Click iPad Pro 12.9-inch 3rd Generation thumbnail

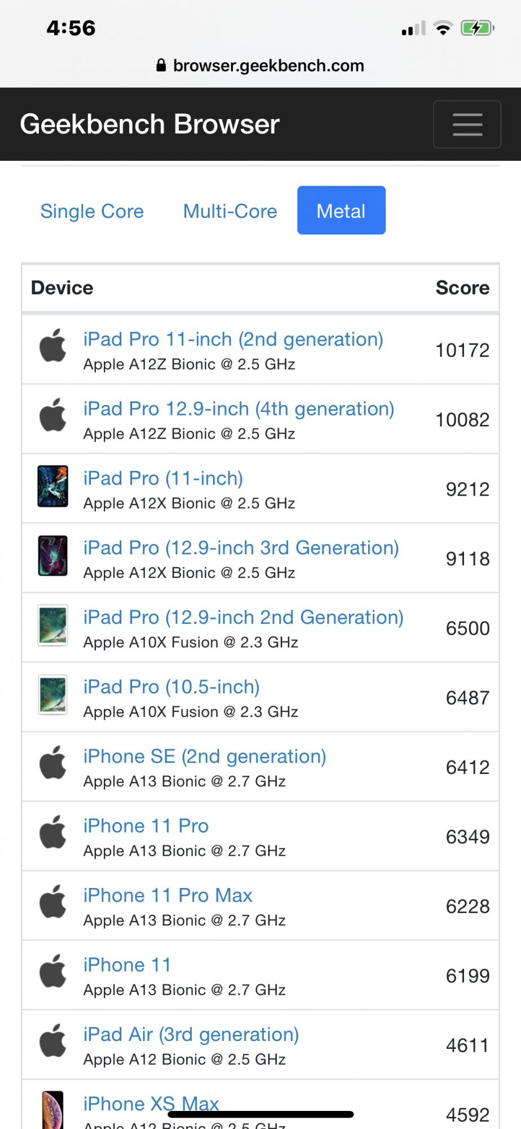[x=53, y=555]
